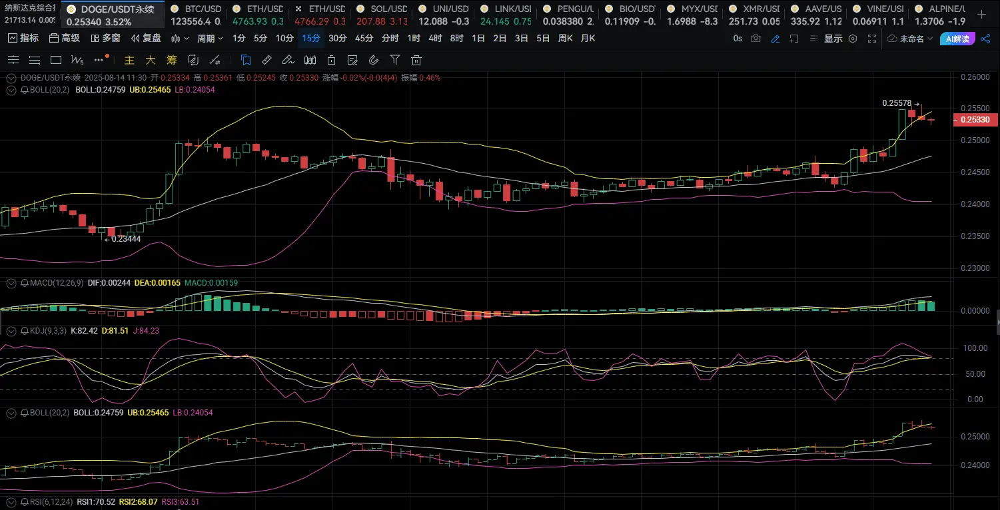Select the 周K weekly chart
Image resolution: width=1000 pixels, height=510 pixels.
point(566,38)
